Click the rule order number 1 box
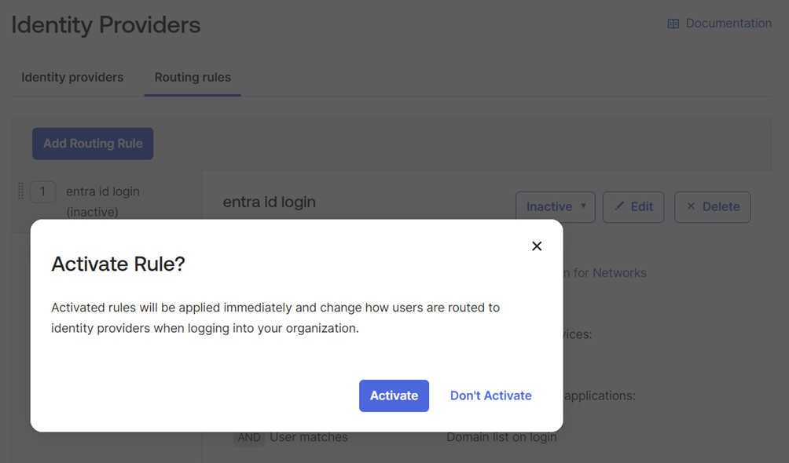The image size is (789, 463). tap(42, 191)
